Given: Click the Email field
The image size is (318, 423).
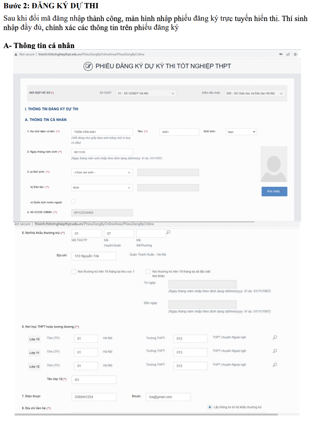Looking at the screenshot, I should pyautogui.click(x=168, y=397).
